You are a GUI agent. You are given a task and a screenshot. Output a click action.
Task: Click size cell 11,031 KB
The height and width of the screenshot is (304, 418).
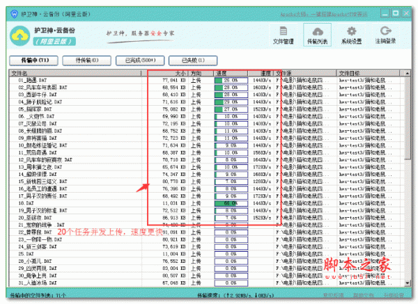point(174,203)
